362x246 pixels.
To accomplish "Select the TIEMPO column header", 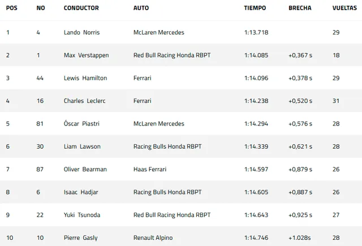I will pos(255,8).
